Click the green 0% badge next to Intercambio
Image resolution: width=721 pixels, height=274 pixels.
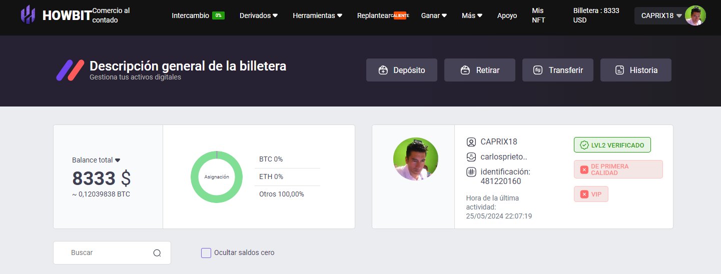218,15
